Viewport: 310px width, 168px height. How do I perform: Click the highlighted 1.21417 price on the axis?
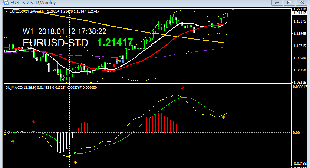[300, 13]
